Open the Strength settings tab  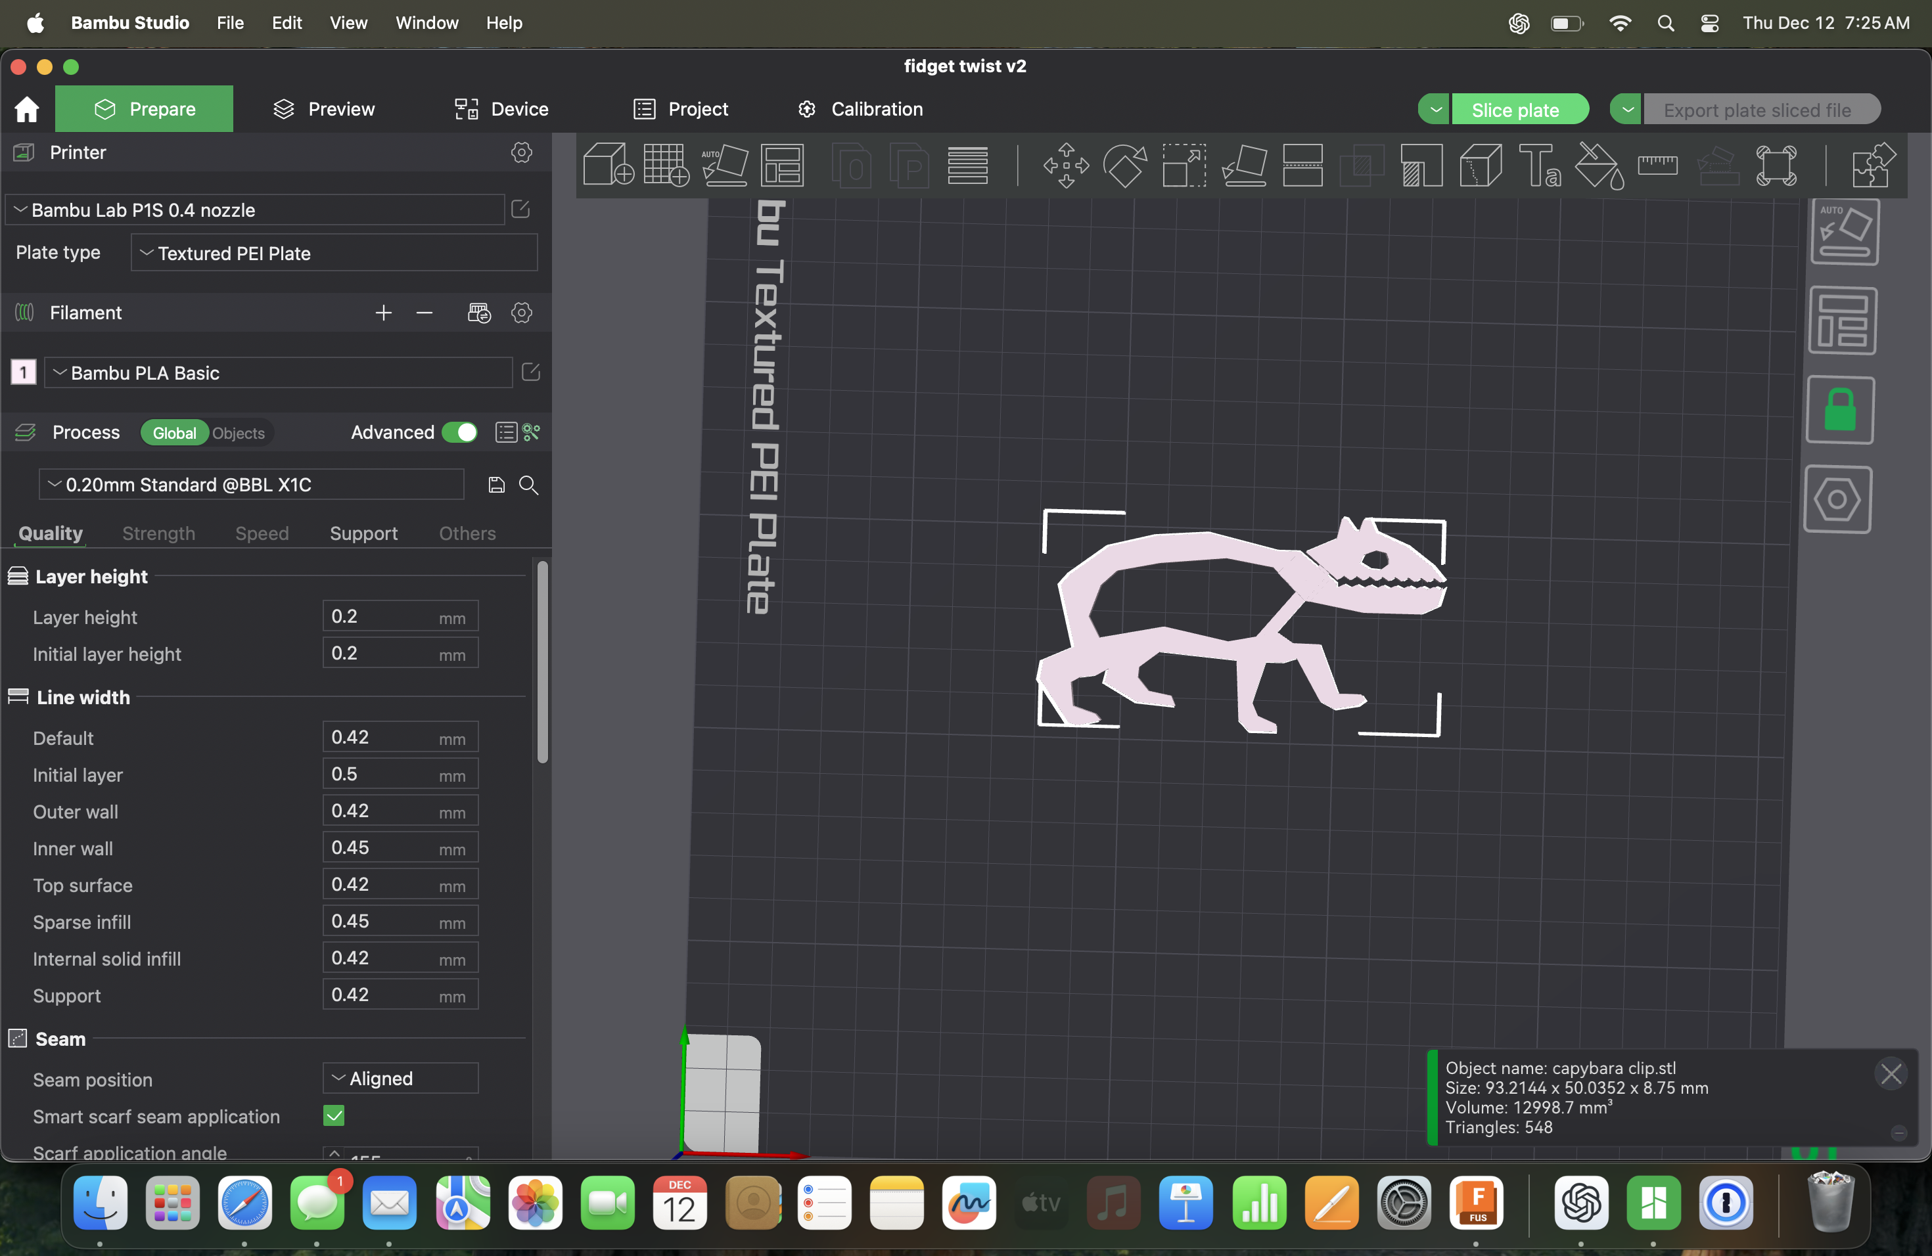point(158,533)
